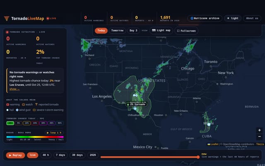Image resolution: width=265 pixels, height=166 pixels.
Task: Toggle the light theme button
Action: 233,18
